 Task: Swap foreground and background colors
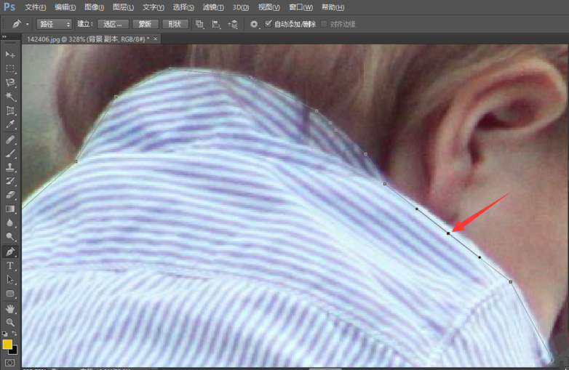pos(15,333)
